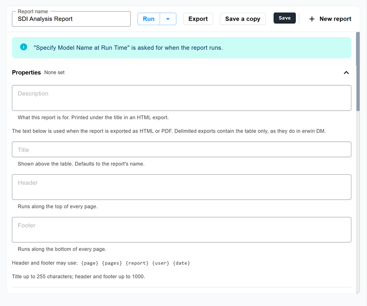
Task: Click 'Specify Model Name at Run Time' banner text
Action: [x=128, y=48]
